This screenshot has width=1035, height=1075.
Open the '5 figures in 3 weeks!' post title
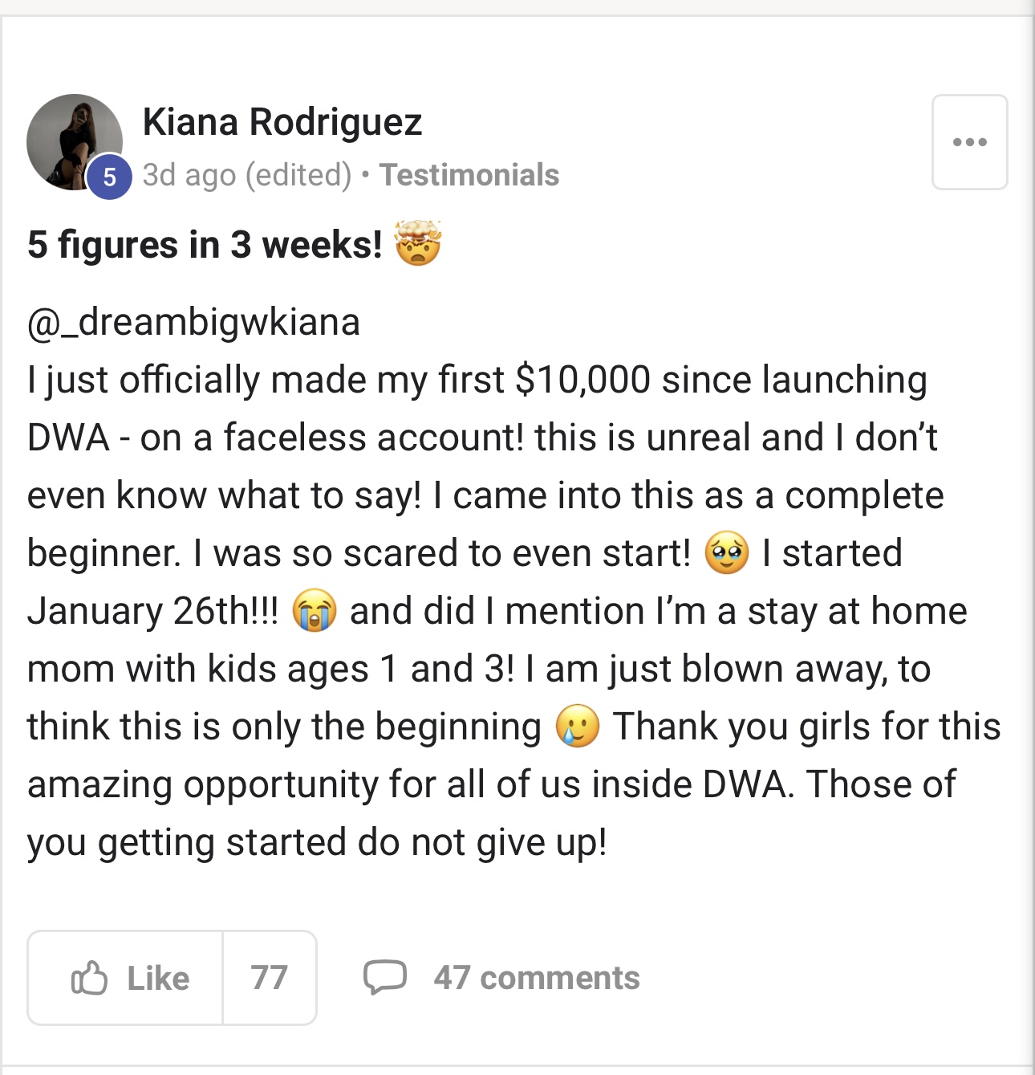point(205,244)
